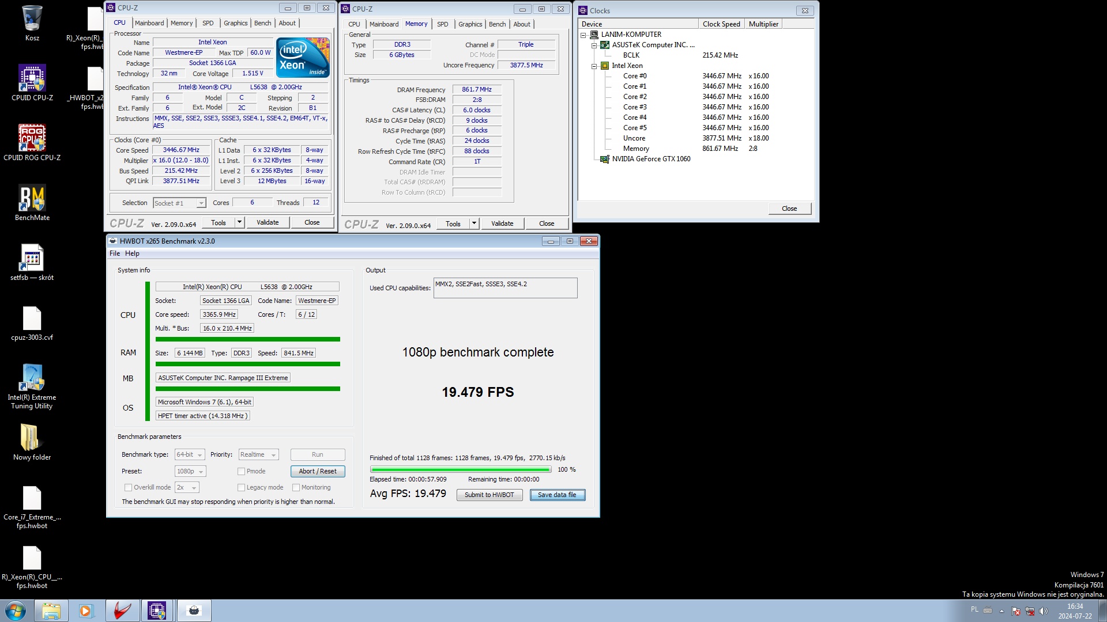
Task: Open Intel(R) Extreme Tuning Utility shortcut
Action: pos(32,386)
